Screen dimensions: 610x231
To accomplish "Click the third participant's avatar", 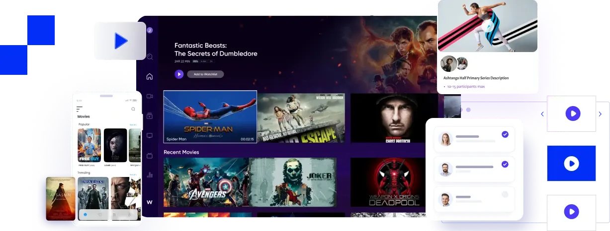I will click(445, 200).
